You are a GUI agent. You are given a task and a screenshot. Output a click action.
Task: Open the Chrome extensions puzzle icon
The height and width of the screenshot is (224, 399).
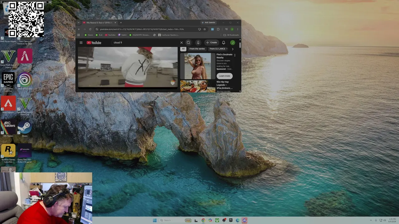(x=218, y=29)
